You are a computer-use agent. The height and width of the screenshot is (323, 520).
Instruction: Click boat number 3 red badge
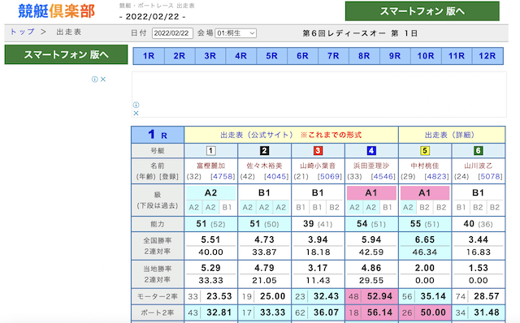(x=318, y=151)
